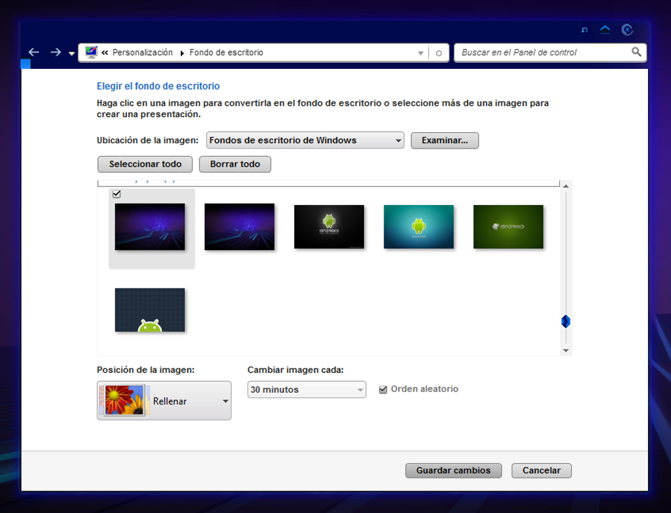Close window with circular X icon
The width and height of the screenshot is (671, 513).
point(627,30)
